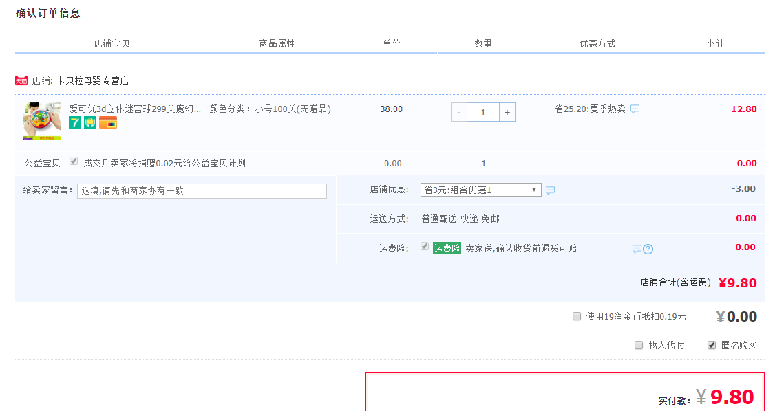Screen dimensions: 775x411
Task: Click the ¥0.00 coin deduction amount
Action: click(x=736, y=317)
